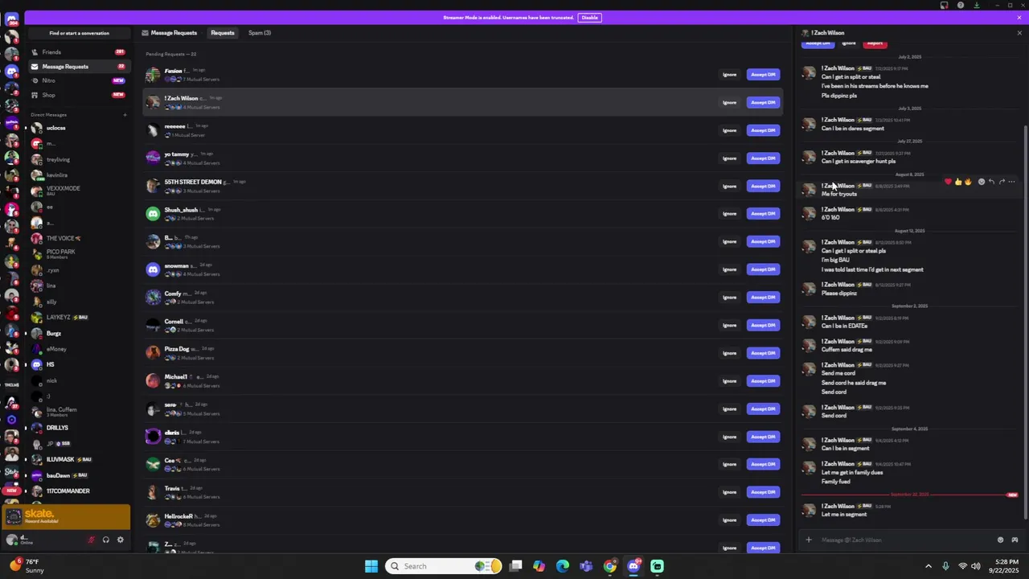This screenshot has width=1029, height=579.
Task: Open THE VOICE conversation
Action: [x=77, y=238]
